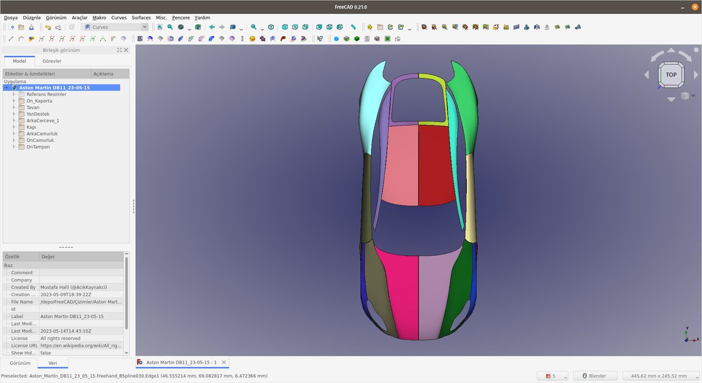Image resolution: width=702 pixels, height=383 pixels.
Task: Collapse the Aston Martin DB11_23-05-15 document node
Action: pyautogui.click(x=6, y=88)
